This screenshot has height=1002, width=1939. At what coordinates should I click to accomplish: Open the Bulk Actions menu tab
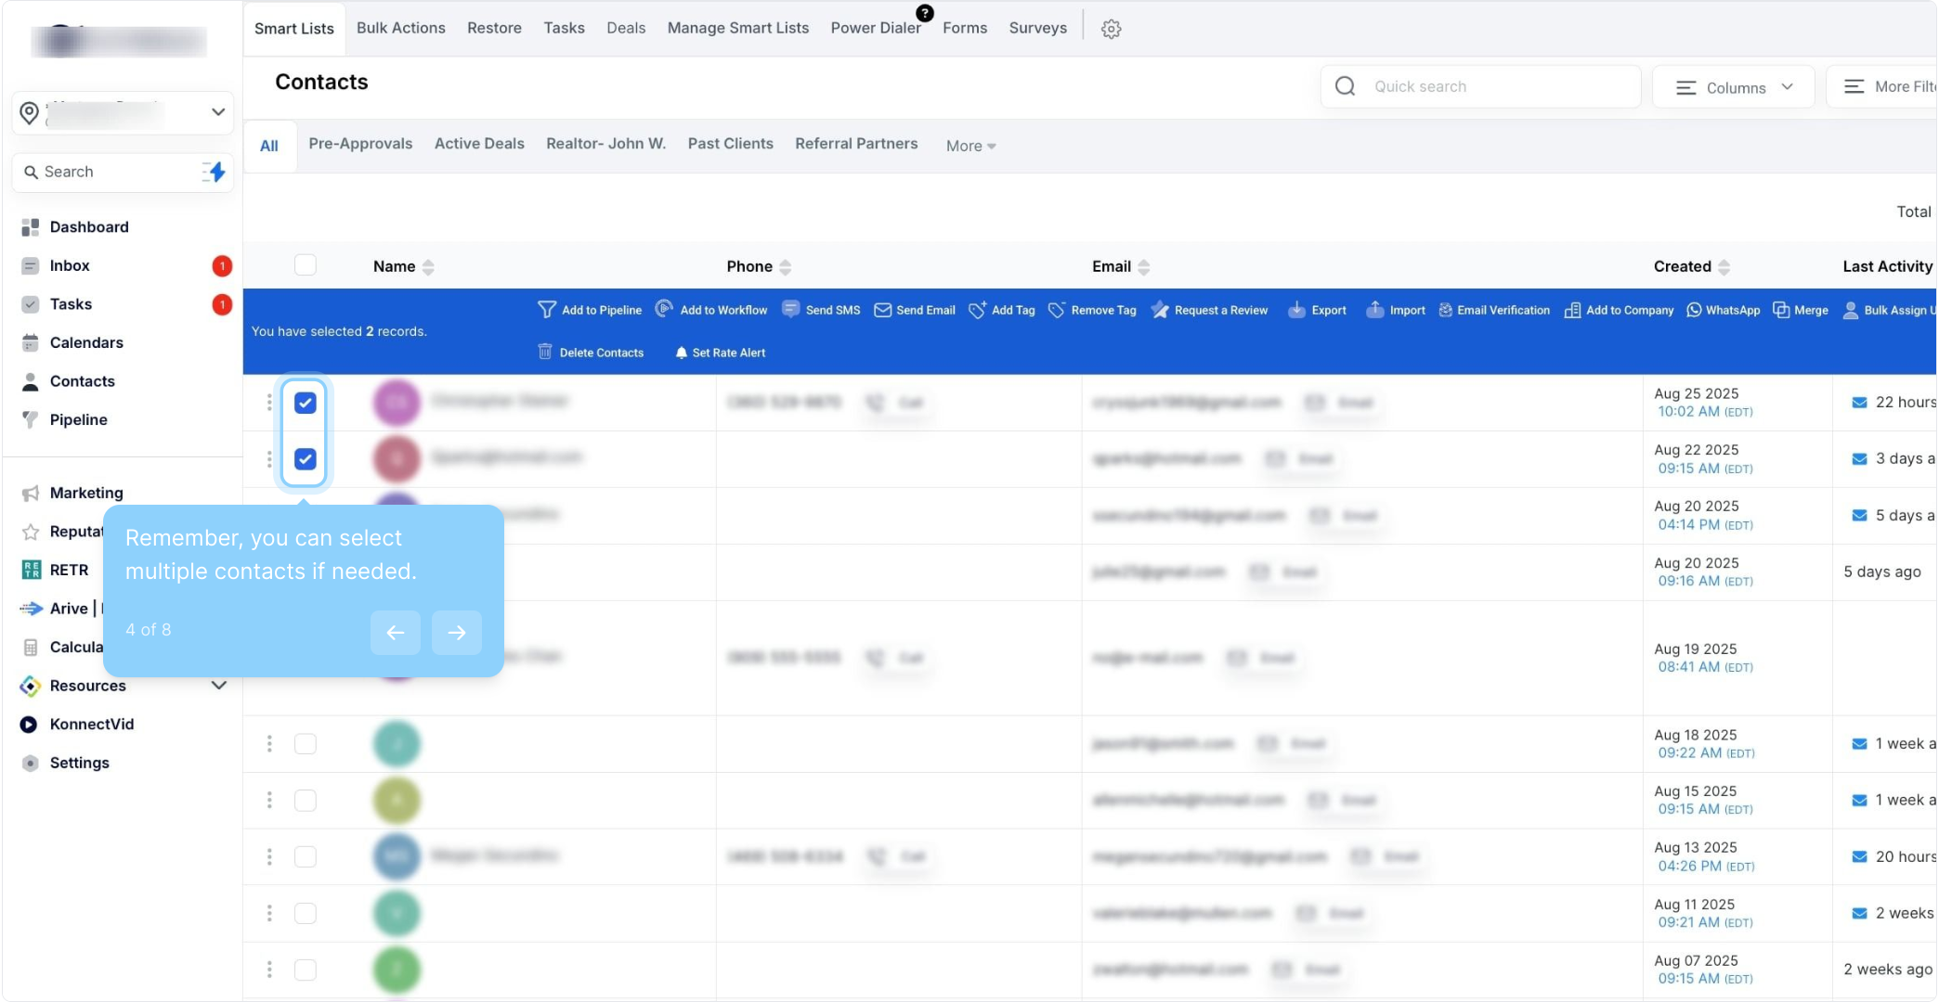coord(400,28)
